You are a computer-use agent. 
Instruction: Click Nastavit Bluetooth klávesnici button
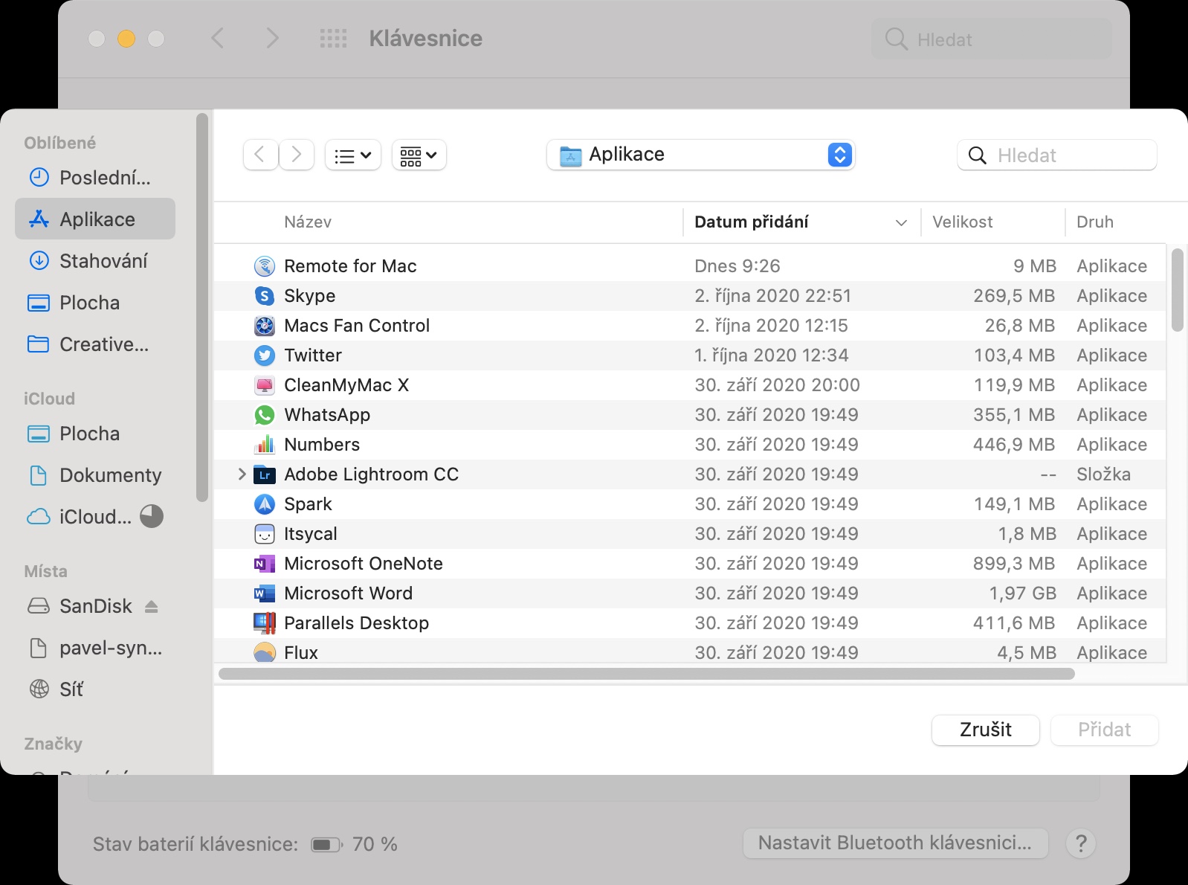click(895, 843)
